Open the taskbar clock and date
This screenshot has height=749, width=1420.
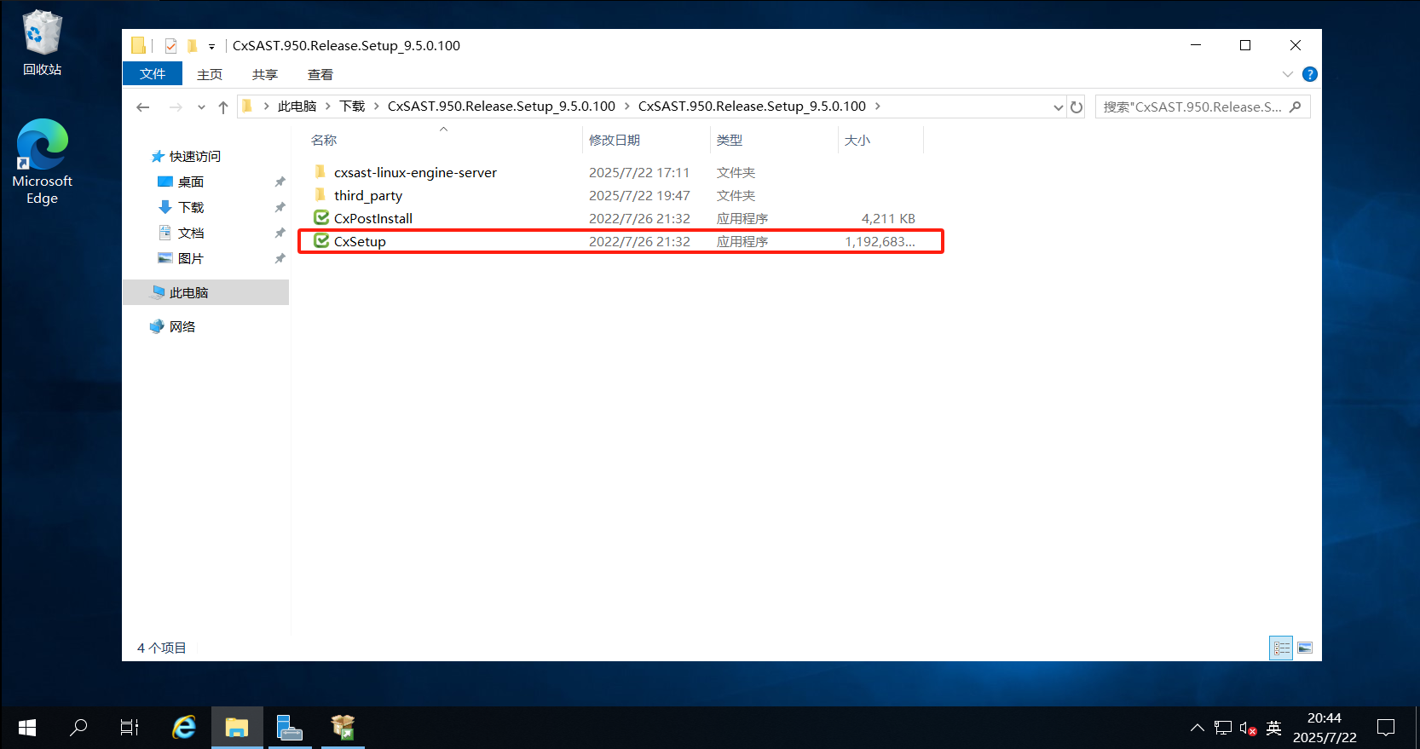[x=1325, y=728]
